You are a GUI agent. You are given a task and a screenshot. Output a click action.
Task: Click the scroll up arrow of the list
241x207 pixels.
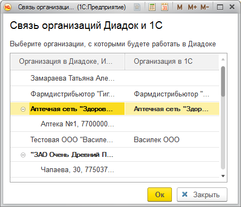click(x=223, y=59)
